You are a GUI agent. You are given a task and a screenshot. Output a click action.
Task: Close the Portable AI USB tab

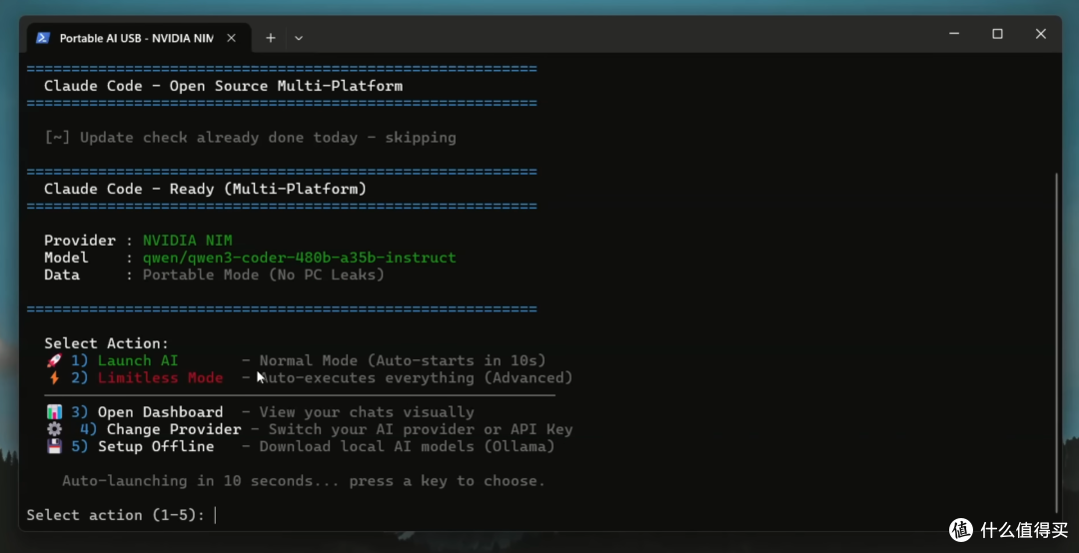231,38
